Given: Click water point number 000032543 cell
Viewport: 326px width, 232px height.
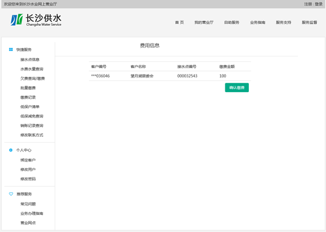Looking at the screenshot, I should coord(187,76).
